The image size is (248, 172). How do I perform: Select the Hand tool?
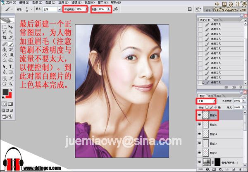pyautogui.click(x=5, y=84)
